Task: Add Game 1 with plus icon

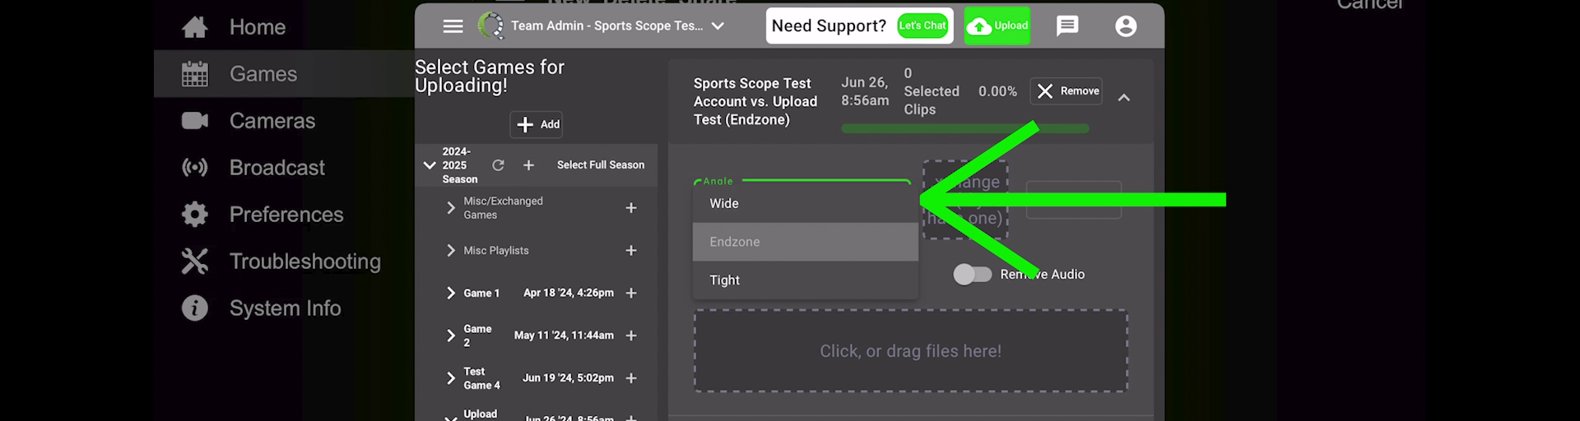Action: pyautogui.click(x=631, y=293)
